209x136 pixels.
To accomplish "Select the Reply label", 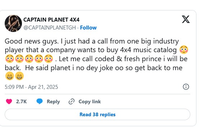I will 53,102.
